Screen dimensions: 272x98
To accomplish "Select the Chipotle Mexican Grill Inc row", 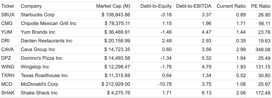I will pos(136,23).
